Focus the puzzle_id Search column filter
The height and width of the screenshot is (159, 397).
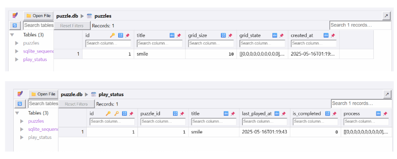tap(163, 121)
